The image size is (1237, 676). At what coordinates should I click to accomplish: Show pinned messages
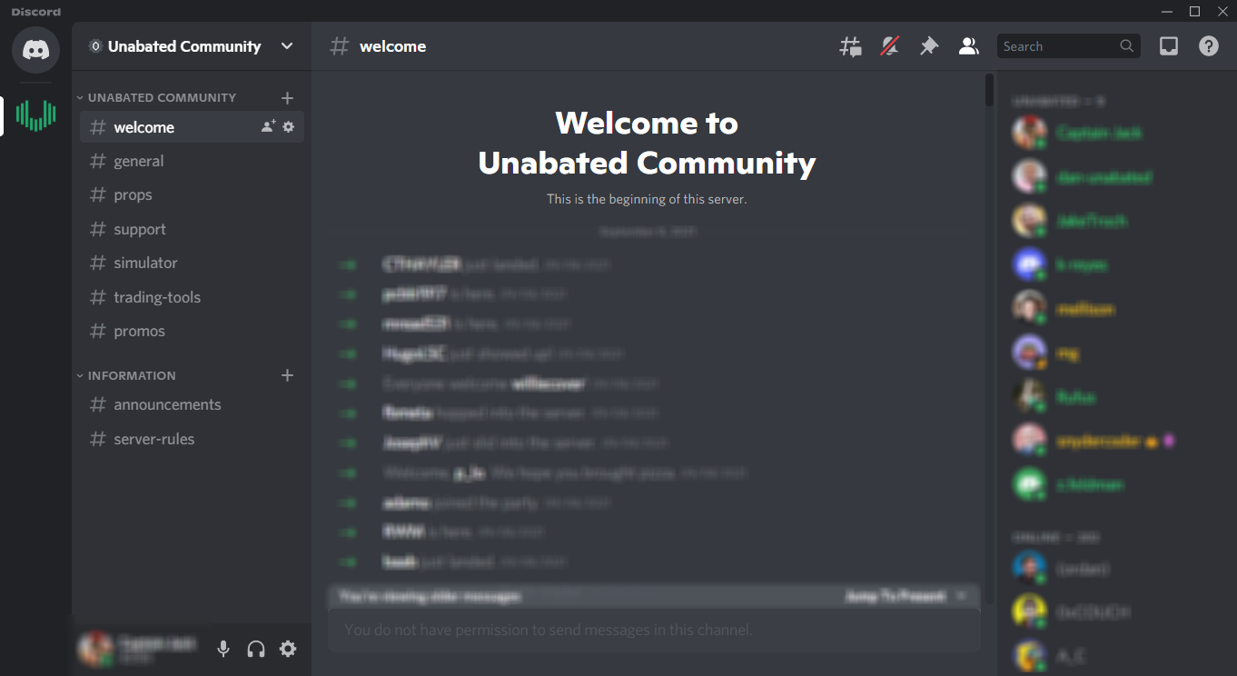pos(928,46)
